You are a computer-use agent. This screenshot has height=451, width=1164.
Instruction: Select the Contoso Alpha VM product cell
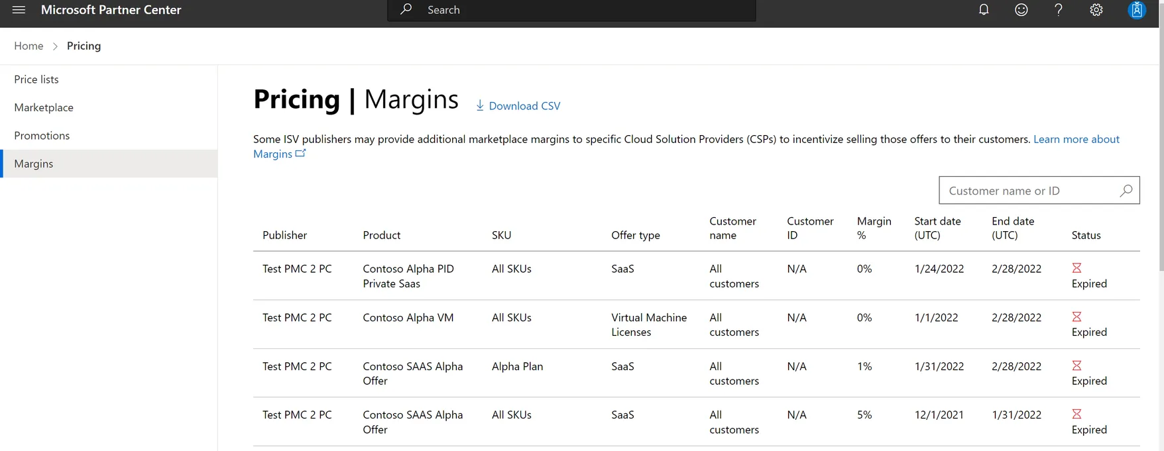[408, 317]
